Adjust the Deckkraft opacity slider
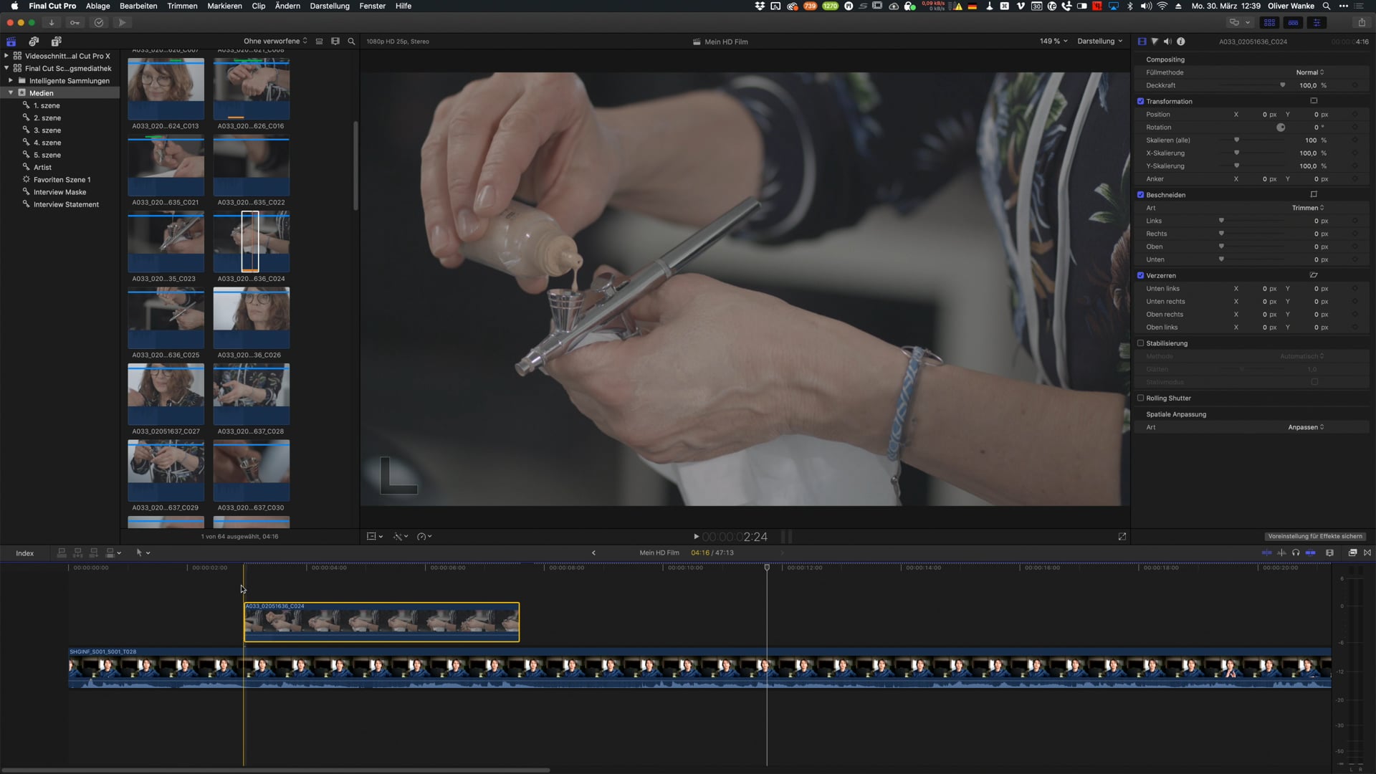This screenshot has width=1376, height=774. tap(1282, 85)
